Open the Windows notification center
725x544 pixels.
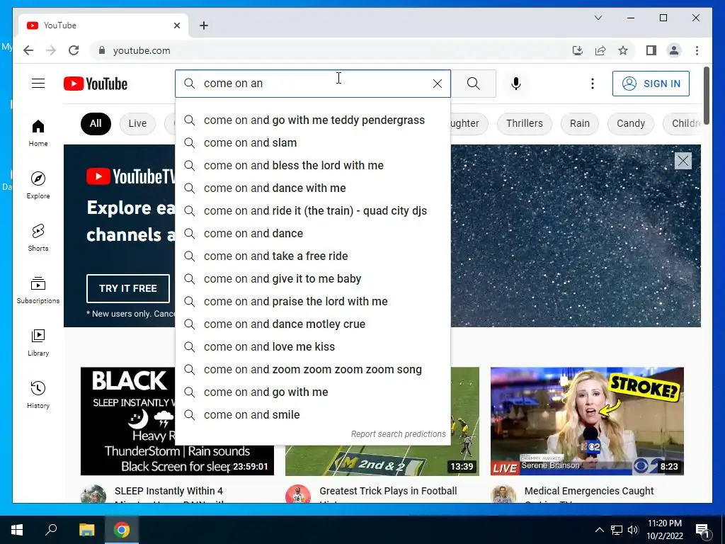(x=702, y=530)
